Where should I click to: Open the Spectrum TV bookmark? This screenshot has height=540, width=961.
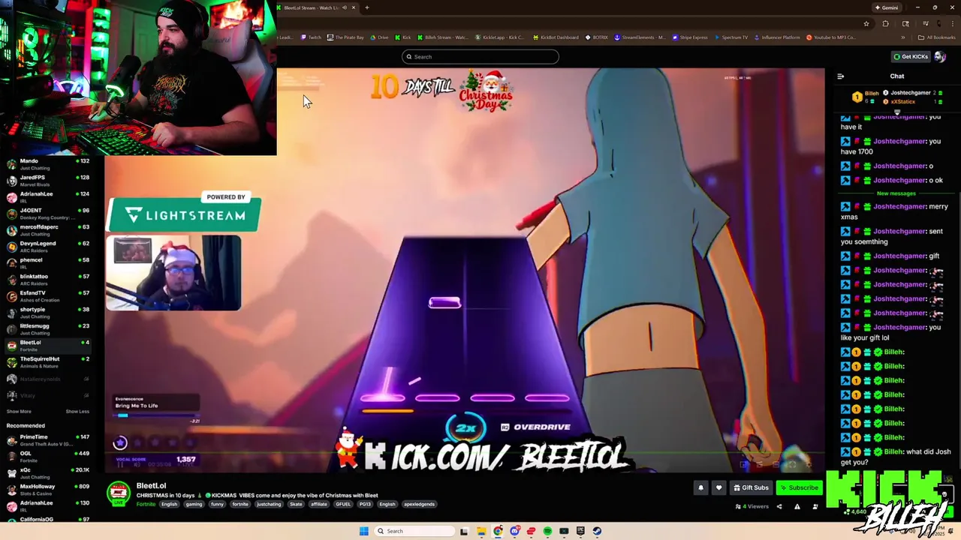731,37
